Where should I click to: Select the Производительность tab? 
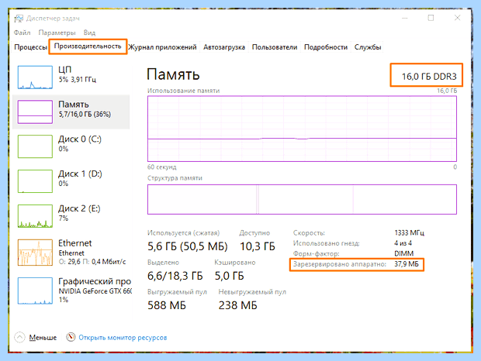tap(88, 46)
